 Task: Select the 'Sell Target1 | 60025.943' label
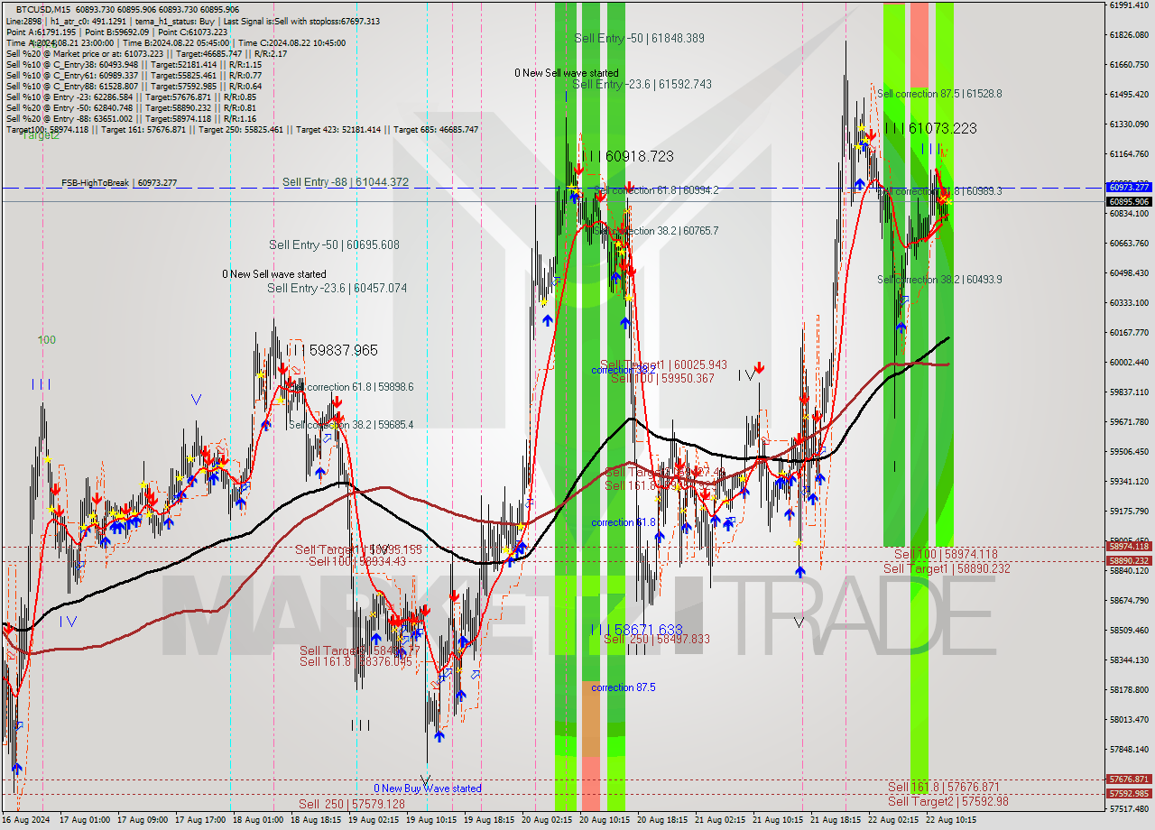[x=663, y=364]
